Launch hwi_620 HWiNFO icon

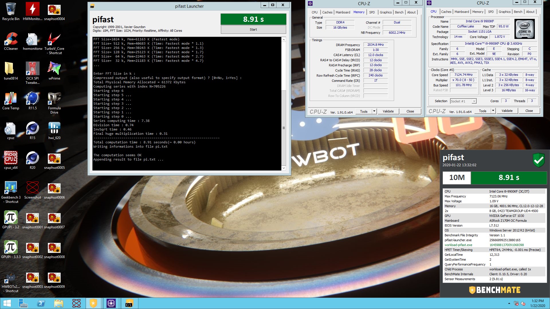coord(54,130)
